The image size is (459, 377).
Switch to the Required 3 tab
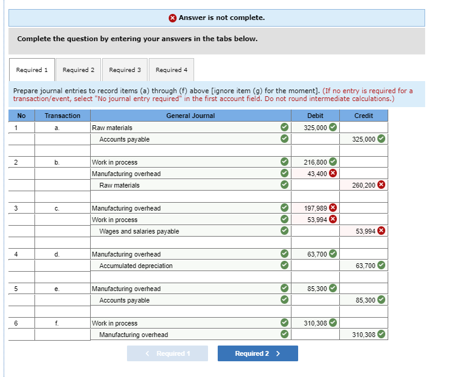tap(125, 70)
